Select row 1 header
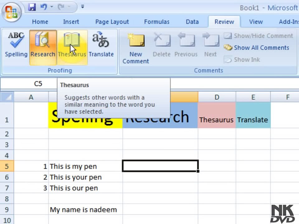Viewport: 299px width, 224px height. pos(7,115)
